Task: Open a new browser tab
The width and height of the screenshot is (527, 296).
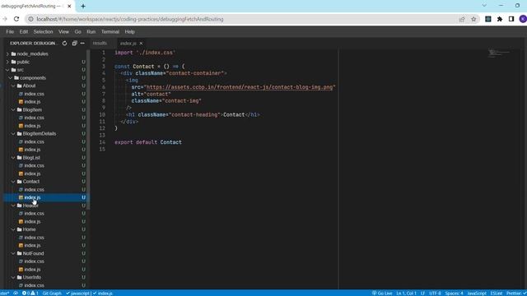Action: (x=83, y=6)
